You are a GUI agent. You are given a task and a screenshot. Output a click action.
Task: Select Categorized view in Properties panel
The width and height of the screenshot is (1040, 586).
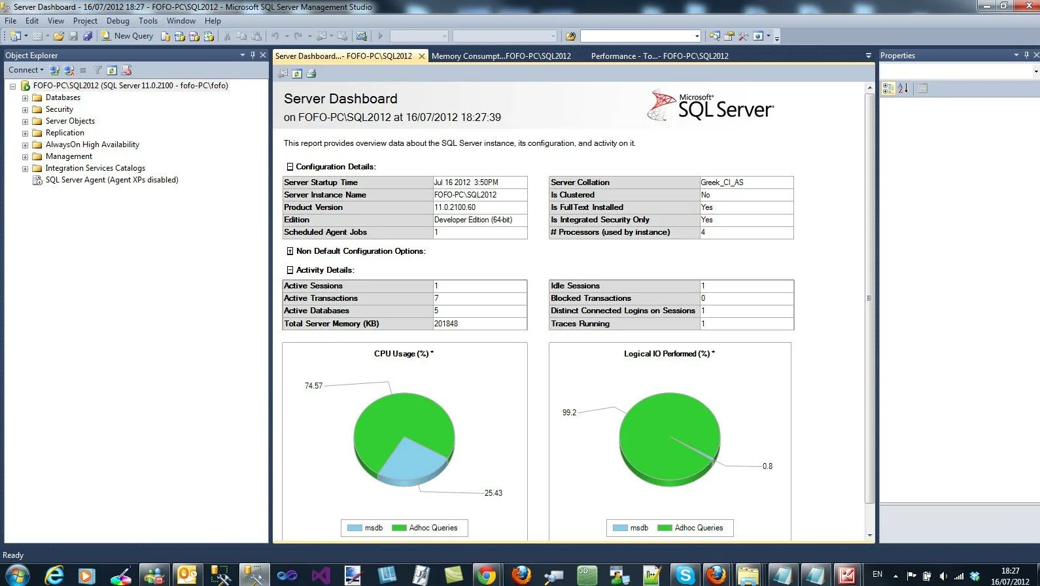[x=888, y=88]
